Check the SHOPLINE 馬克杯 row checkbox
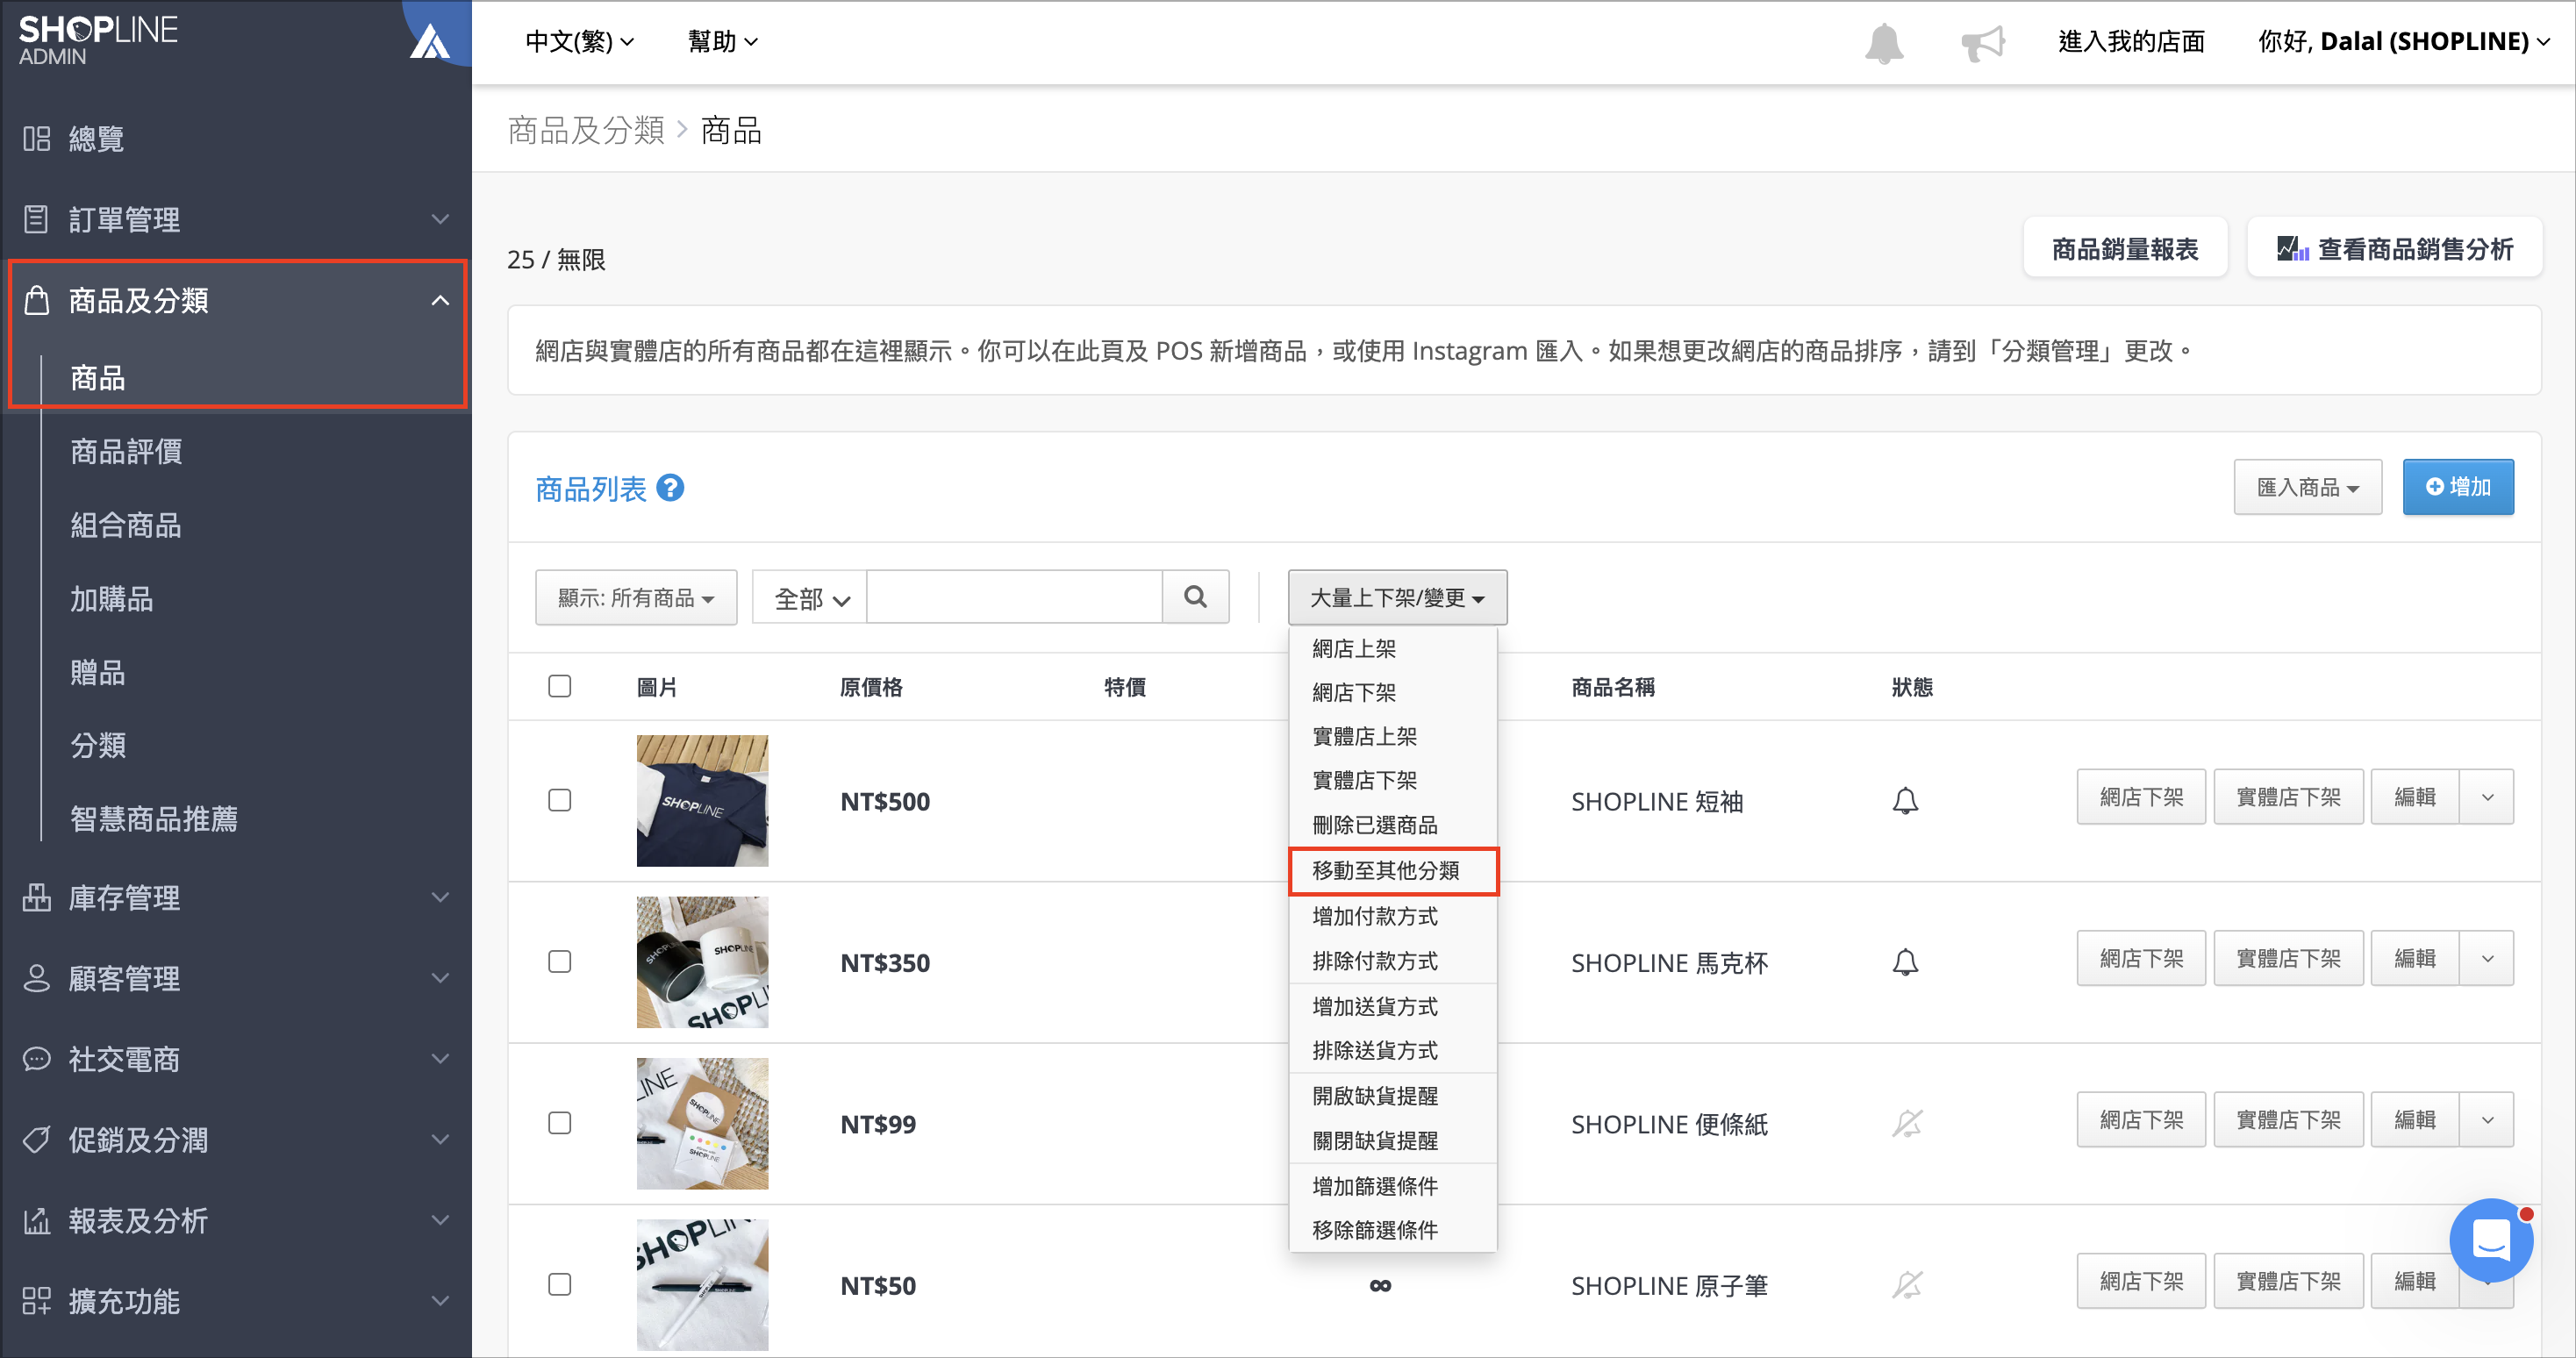The image size is (2576, 1358). pyautogui.click(x=560, y=962)
